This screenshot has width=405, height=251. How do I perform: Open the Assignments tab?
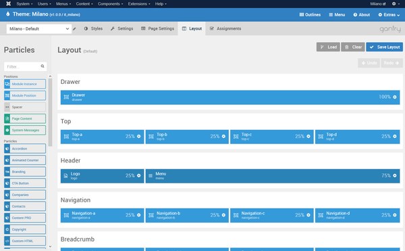[225, 28]
